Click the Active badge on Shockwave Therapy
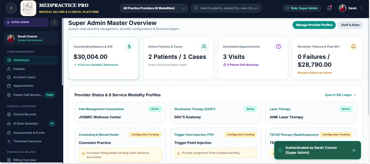Image resolution: width=370 pixels, height=164 pixels. 250,109
